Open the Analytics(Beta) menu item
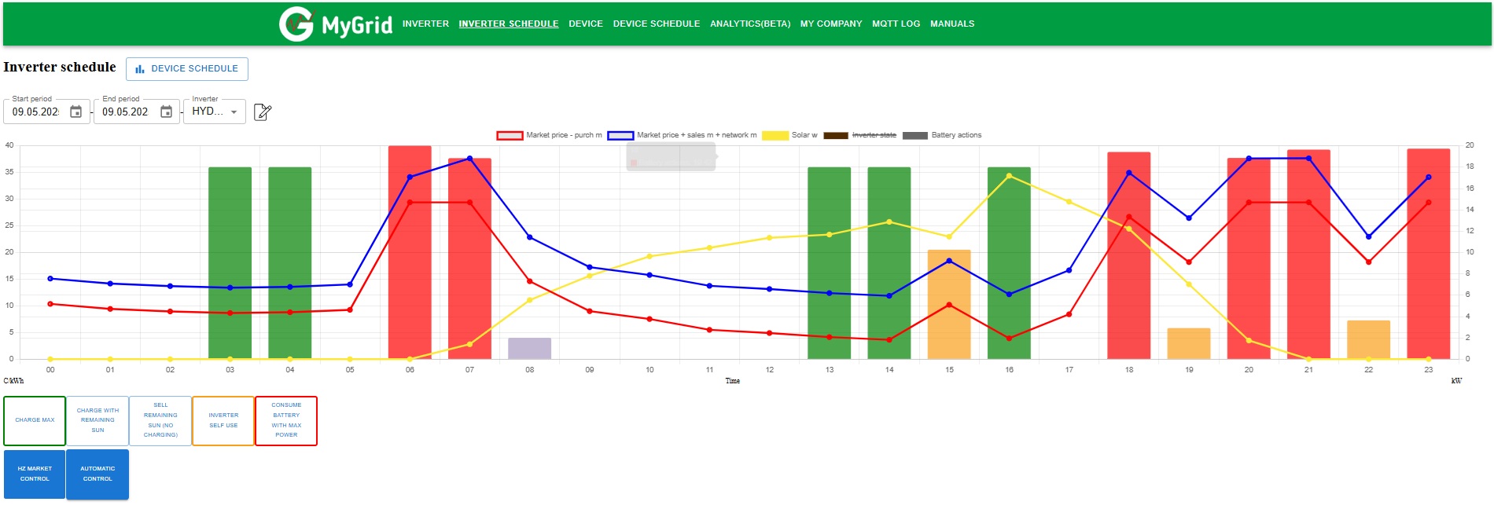This screenshot has width=1494, height=509. (x=750, y=24)
